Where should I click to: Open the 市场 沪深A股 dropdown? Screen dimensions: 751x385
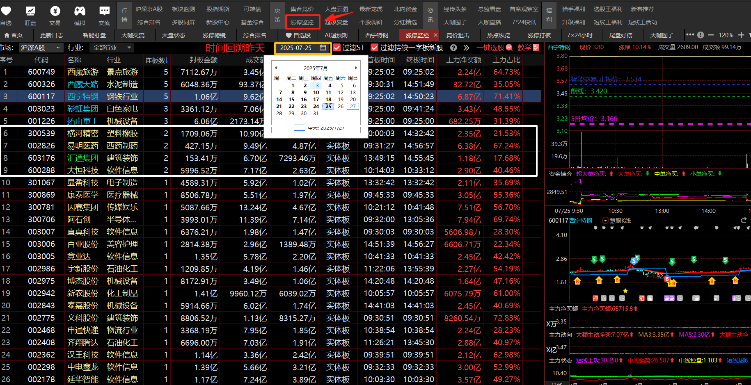coord(41,48)
